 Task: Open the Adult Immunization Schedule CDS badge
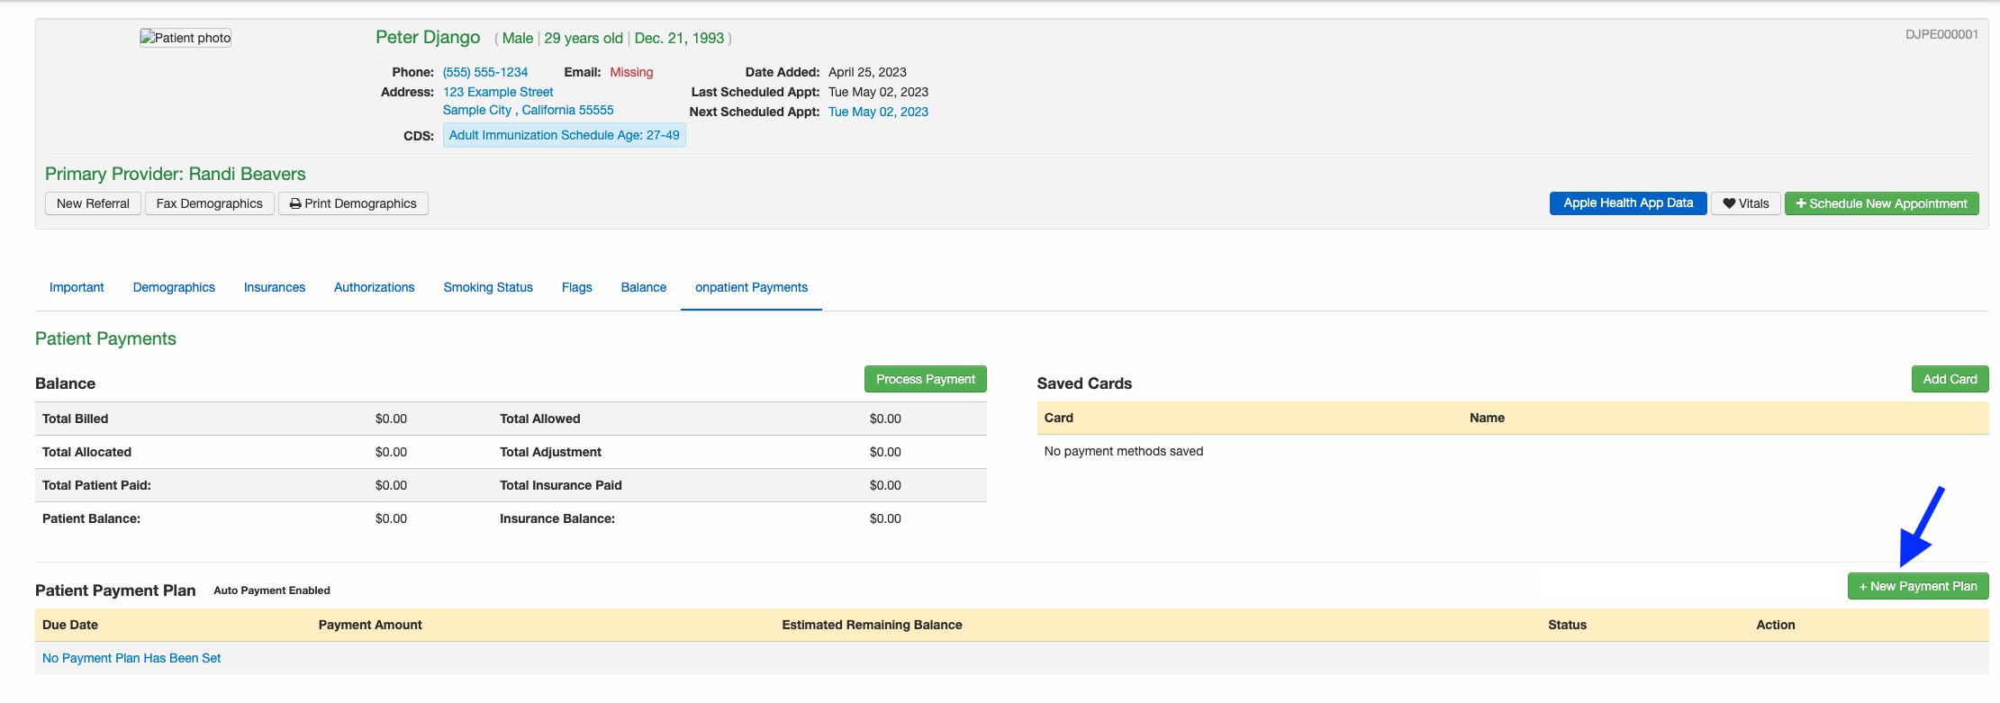click(565, 135)
